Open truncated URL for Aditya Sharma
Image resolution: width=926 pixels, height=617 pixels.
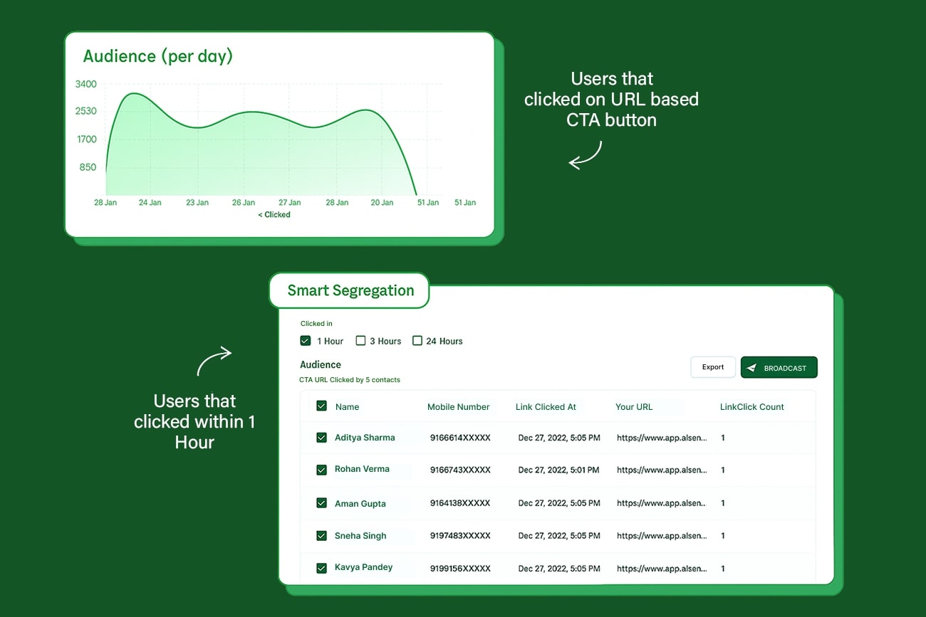pos(661,437)
